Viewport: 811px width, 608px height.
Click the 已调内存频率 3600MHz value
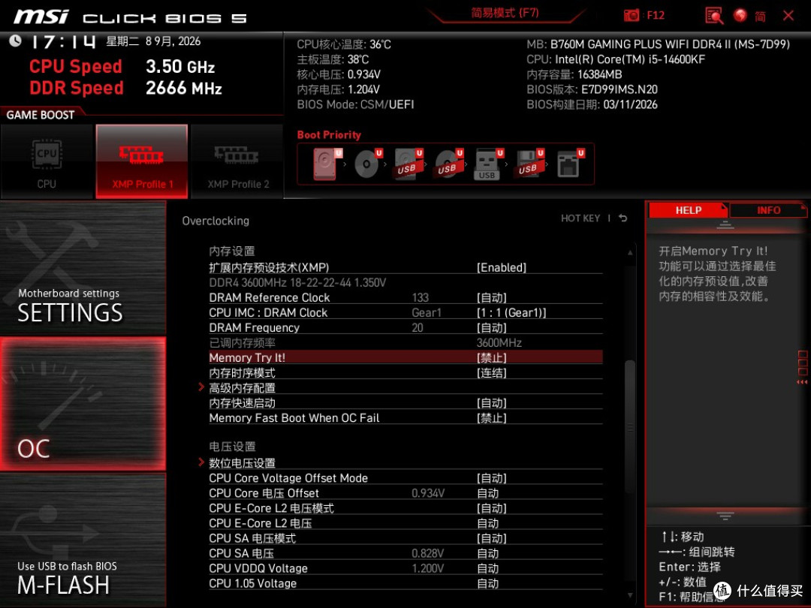(499, 343)
